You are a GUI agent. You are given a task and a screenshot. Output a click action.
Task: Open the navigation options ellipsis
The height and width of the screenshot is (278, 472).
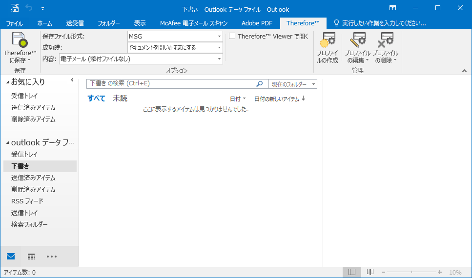coord(52,257)
